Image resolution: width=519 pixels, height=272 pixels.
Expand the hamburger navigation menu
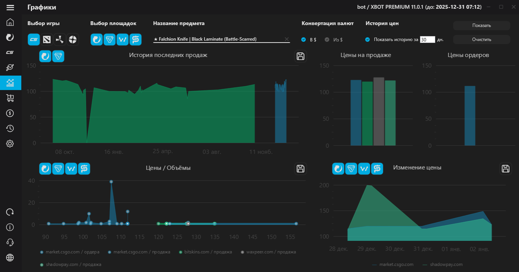[10, 7]
